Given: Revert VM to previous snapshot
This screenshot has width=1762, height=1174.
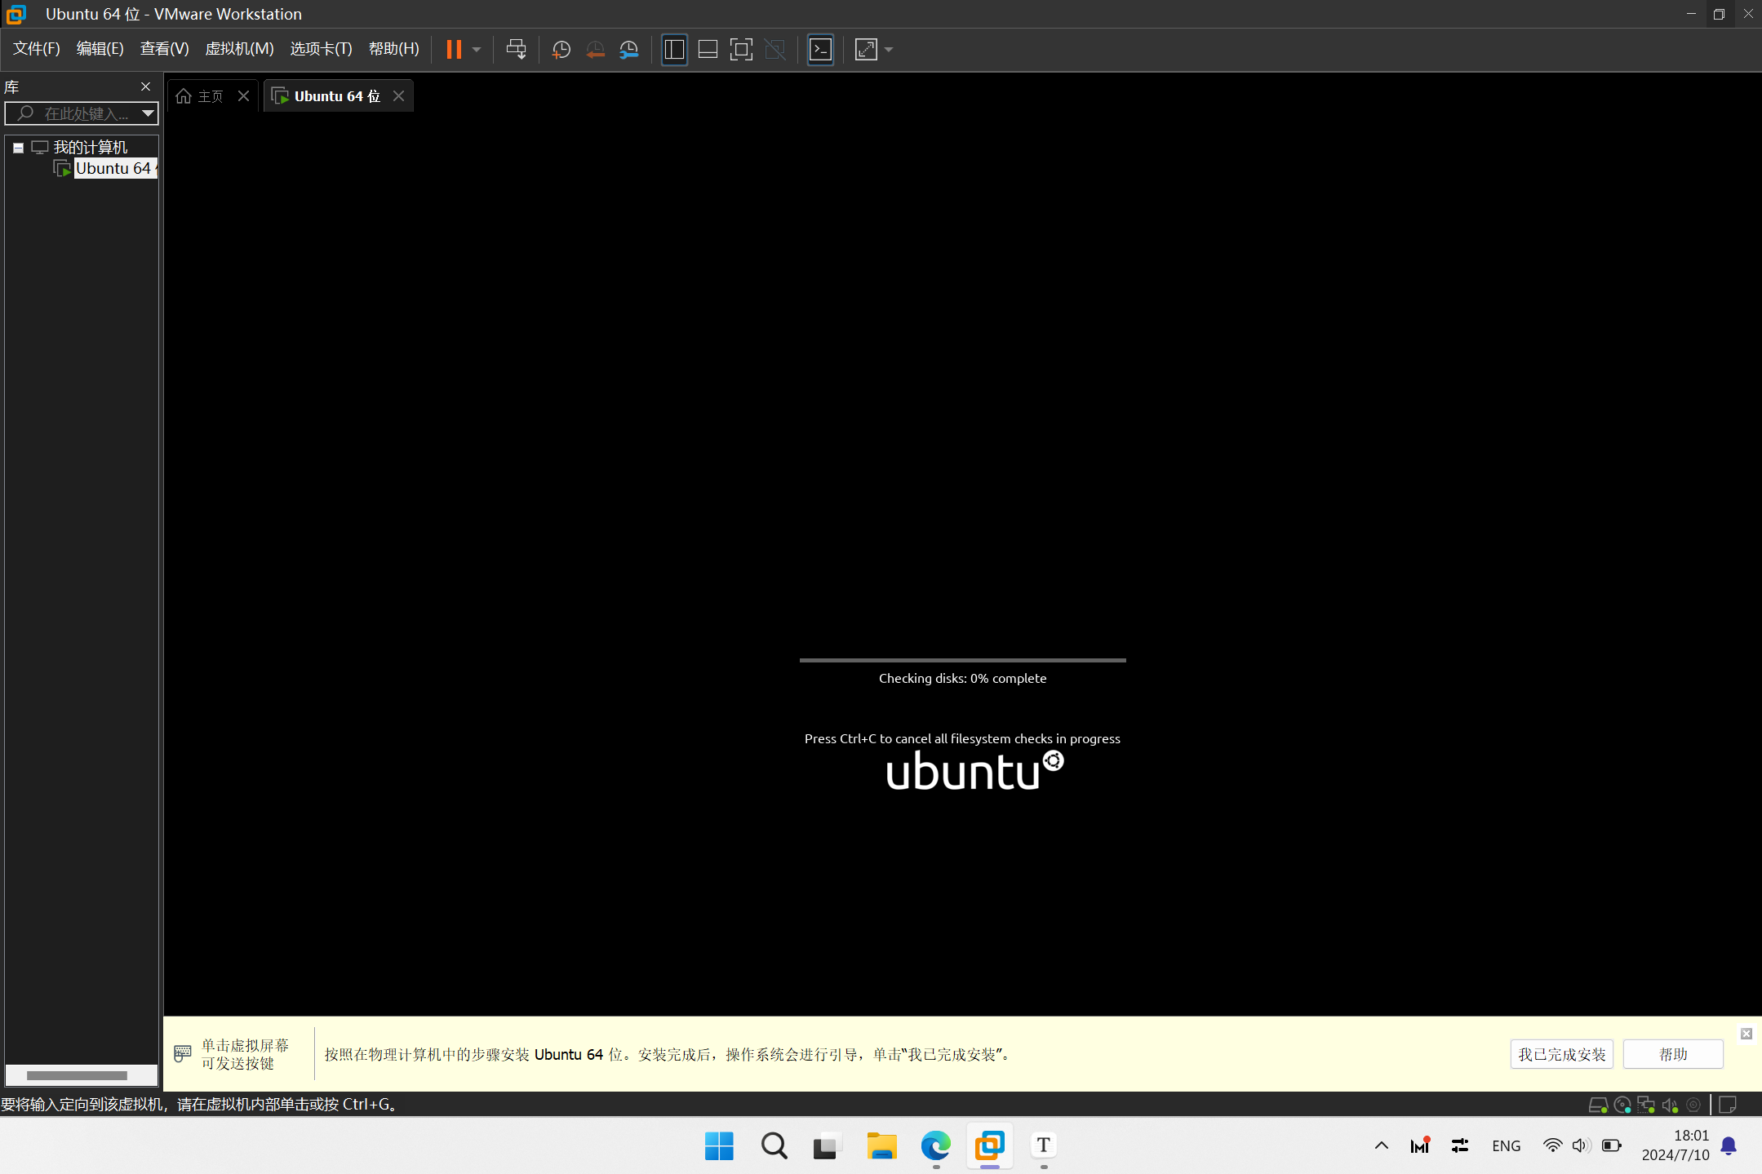Looking at the screenshot, I should pyautogui.click(x=595, y=49).
